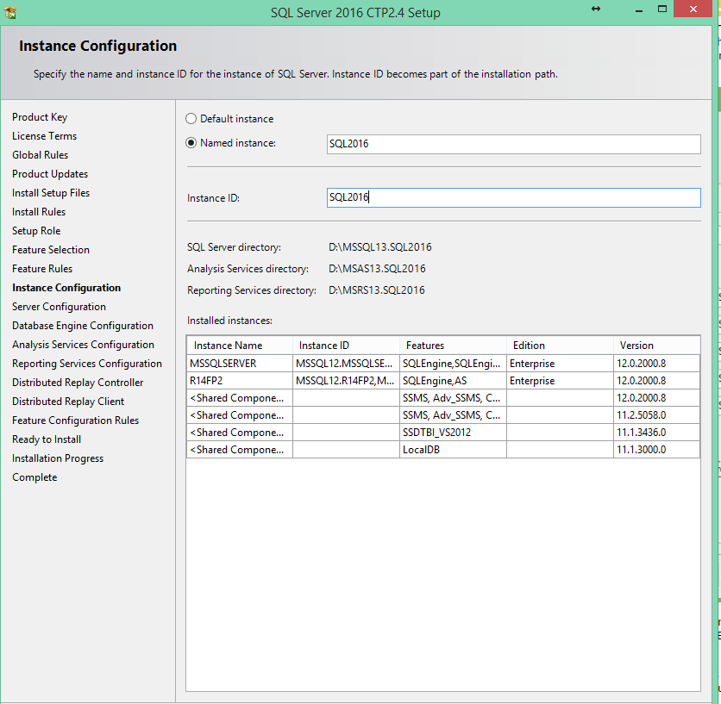Select Feature Rules in the sidebar

point(42,268)
